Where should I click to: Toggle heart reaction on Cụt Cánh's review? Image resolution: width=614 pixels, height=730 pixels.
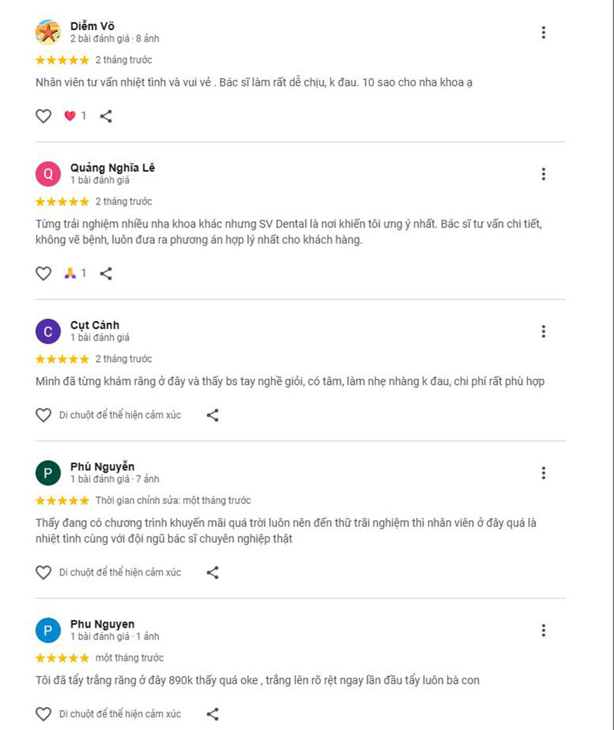44,415
